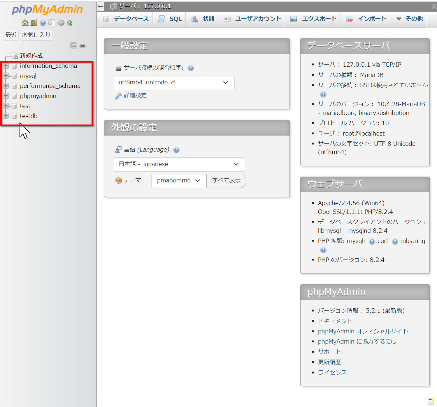Open the 更新履歴 link
437x407 pixels.
[x=329, y=362]
